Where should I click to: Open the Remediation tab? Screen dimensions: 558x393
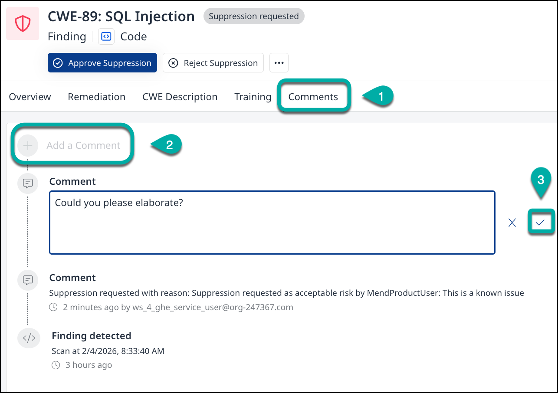click(97, 97)
